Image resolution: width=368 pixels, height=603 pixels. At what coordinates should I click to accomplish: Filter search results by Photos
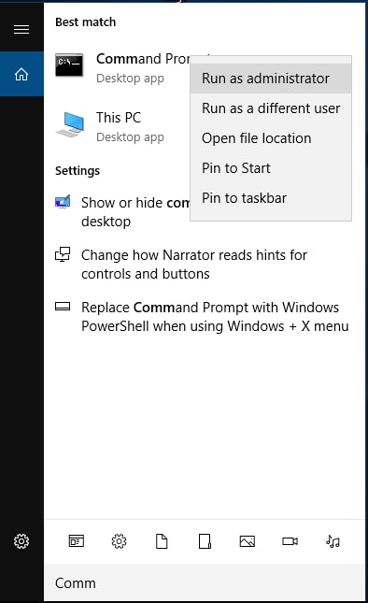pyautogui.click(x=247, y=541)
